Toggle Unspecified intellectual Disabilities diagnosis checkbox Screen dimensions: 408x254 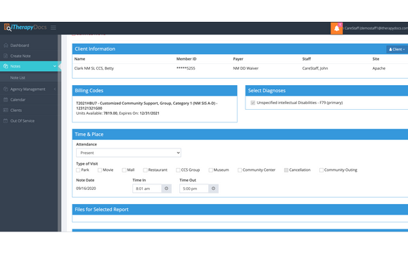[x=253, y=103]
